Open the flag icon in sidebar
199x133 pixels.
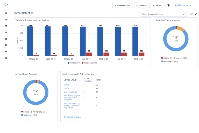point(6,26)
